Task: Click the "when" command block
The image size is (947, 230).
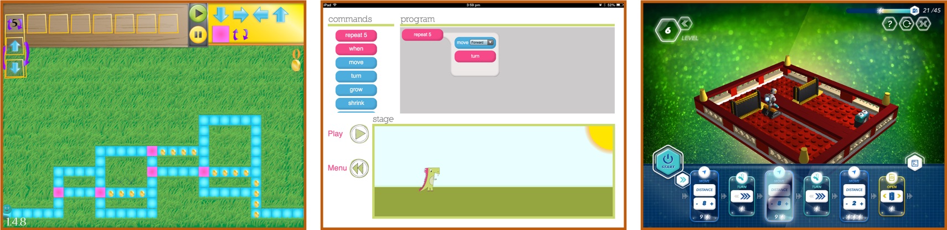Action: pyautogui.click(x=356, y=49)
